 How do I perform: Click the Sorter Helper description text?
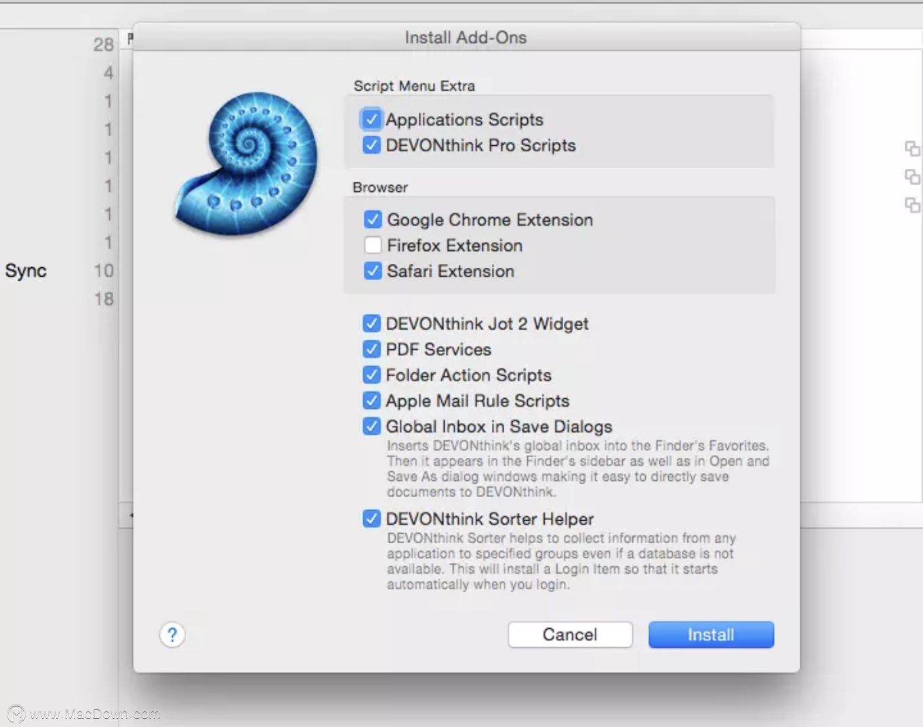tap(561, 561)
